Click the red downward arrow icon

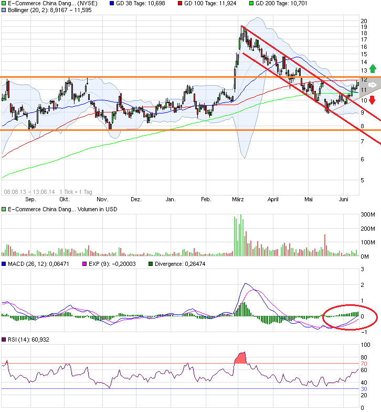pos(372,100)
